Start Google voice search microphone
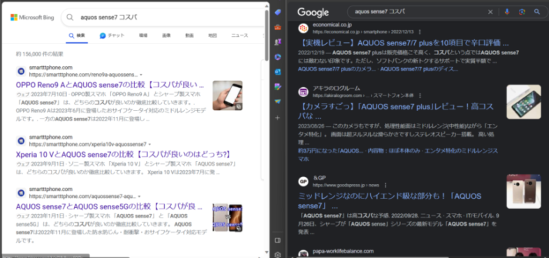549x258 pixels. [506, 12]
